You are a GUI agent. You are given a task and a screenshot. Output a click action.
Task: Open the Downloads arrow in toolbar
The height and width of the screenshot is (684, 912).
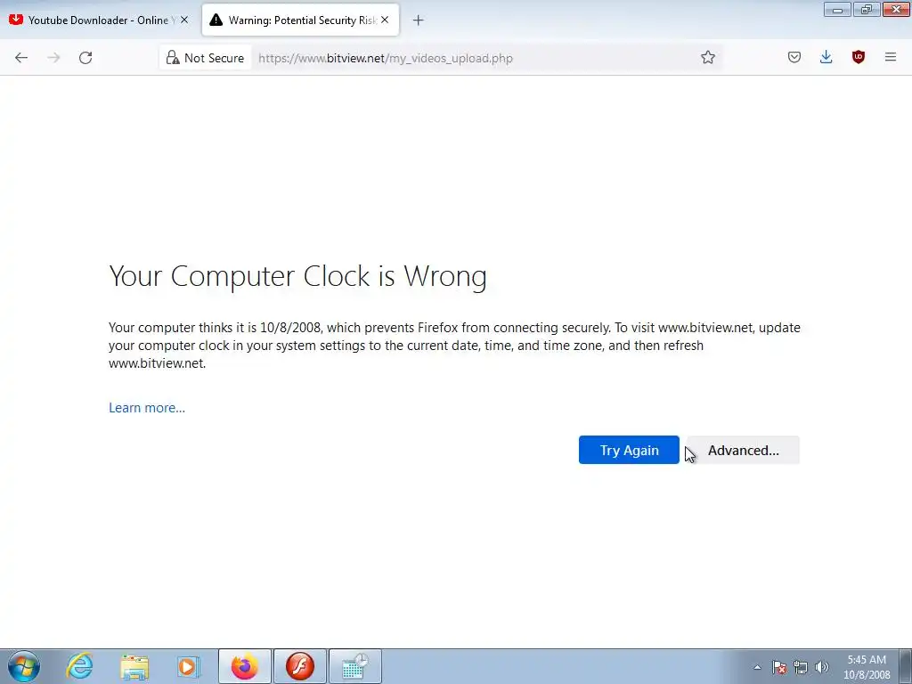(x=826, y=57)
